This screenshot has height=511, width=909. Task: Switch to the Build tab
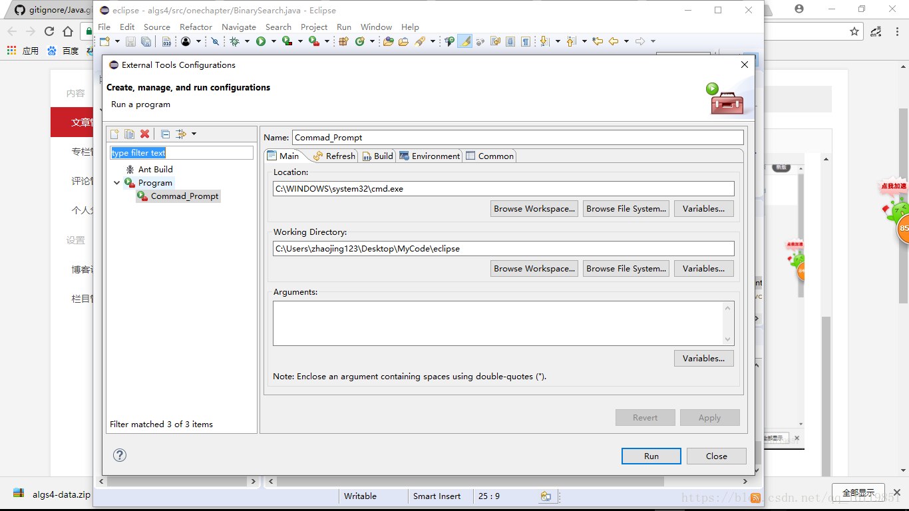pyautogui.click(x=378, y=156)
